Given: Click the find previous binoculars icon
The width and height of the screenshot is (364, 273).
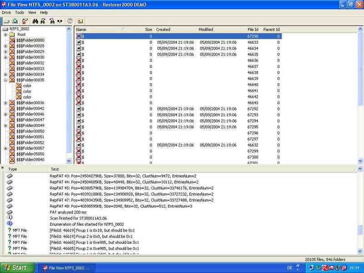Looking at the screenshot, I should pyautogui.click(x=52, y=21).
